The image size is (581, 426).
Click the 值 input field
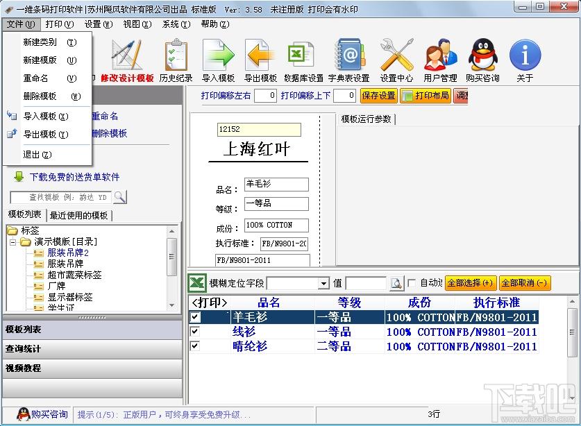366,283
